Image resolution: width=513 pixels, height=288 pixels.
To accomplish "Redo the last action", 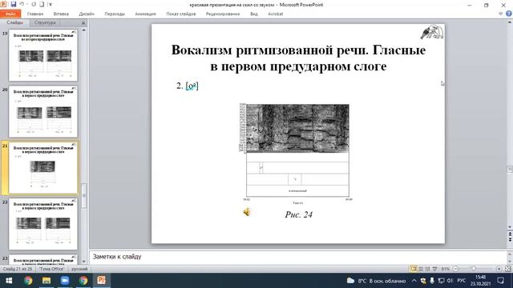I will [x=34, y=4].
